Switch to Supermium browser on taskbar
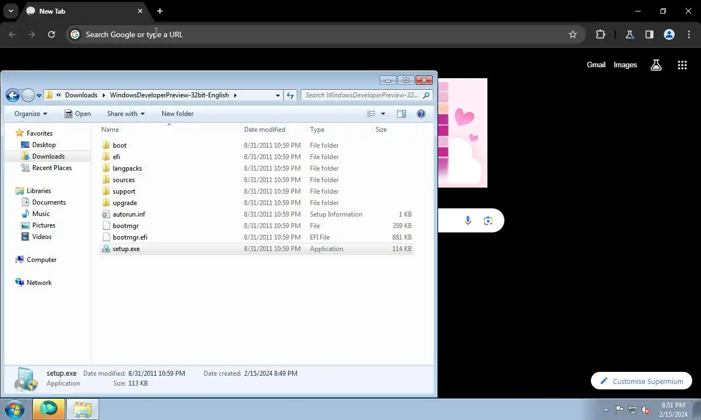This screenshot has height=420, width=701. pos(49,409)
